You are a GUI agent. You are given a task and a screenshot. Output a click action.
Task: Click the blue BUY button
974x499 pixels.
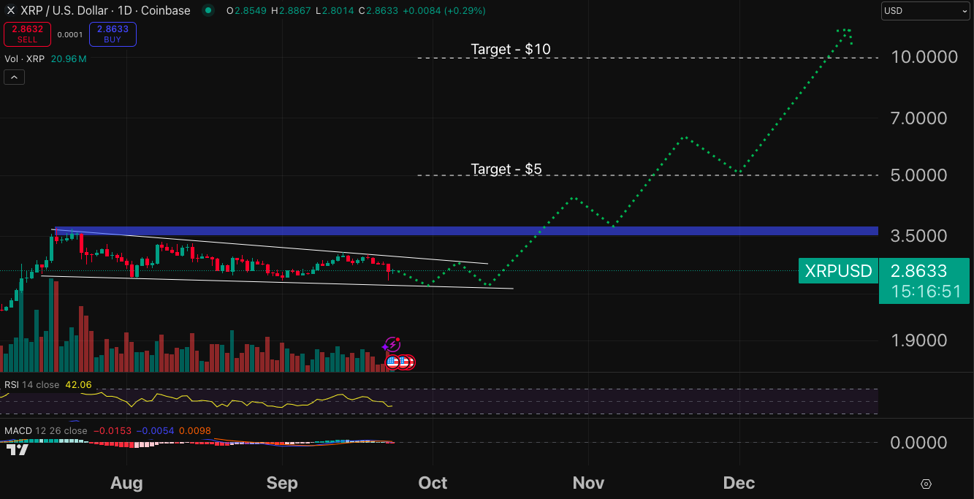point(113,34)
